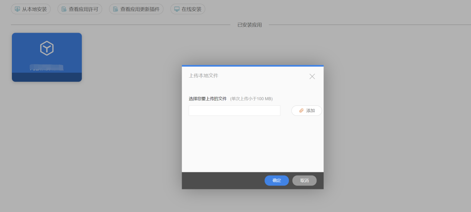The width and height of the screenshot is (471, 212).
Task: Open the installed app blue card
Action: click(47, 57)
